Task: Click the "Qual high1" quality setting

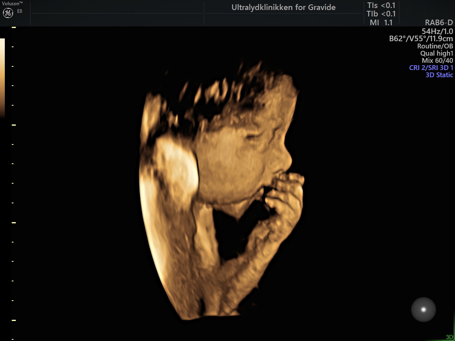Action: 437,53
